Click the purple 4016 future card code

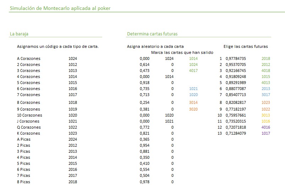click(x=266, y=127)
